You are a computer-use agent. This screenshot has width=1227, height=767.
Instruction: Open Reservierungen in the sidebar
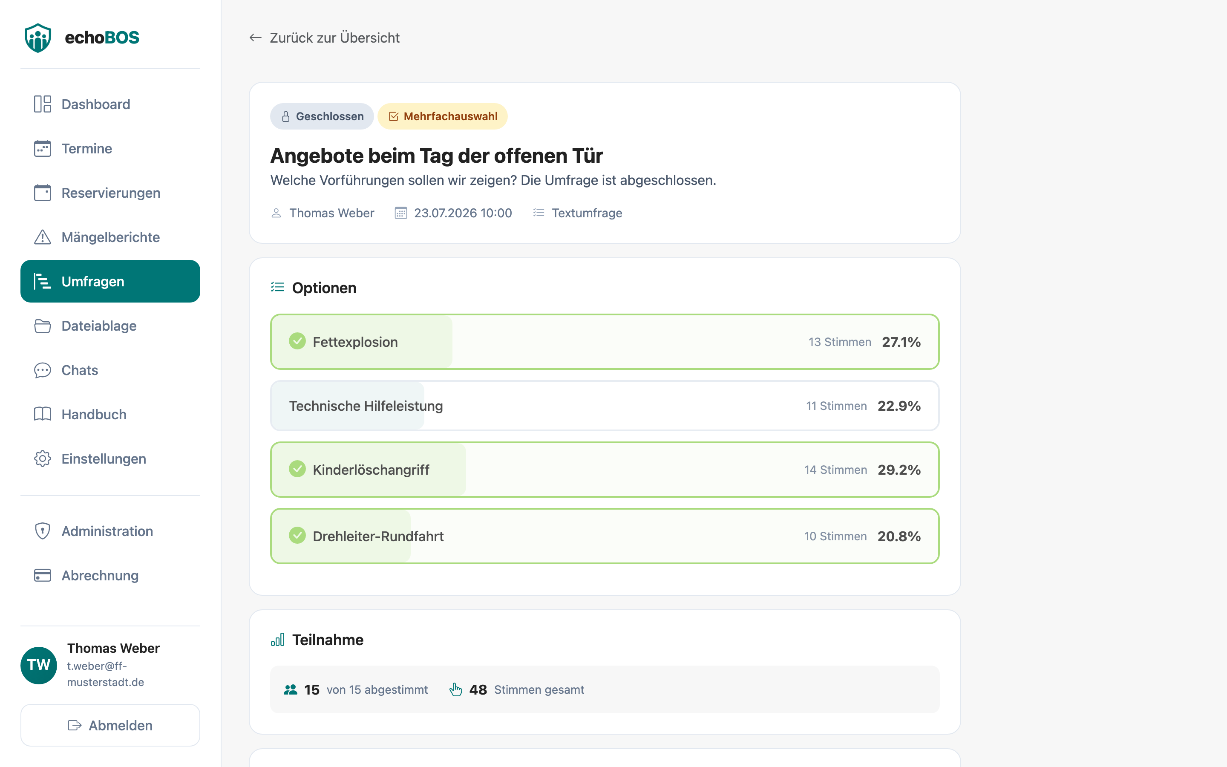[110, 193]
